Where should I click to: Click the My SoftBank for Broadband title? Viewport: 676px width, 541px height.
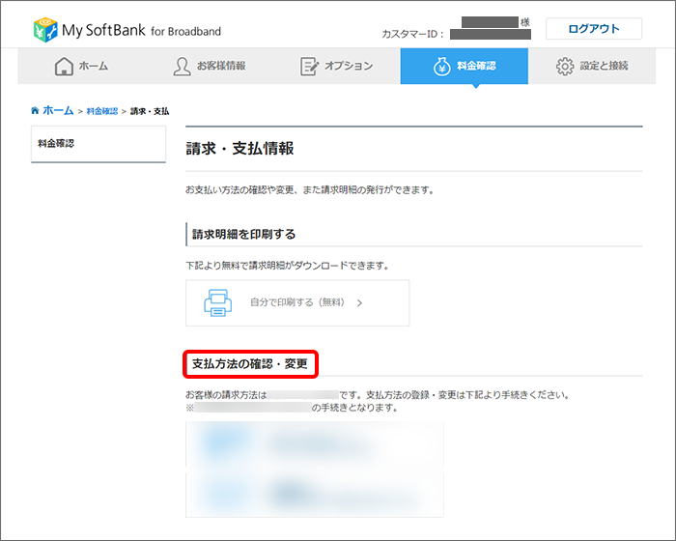pos(141,30)
